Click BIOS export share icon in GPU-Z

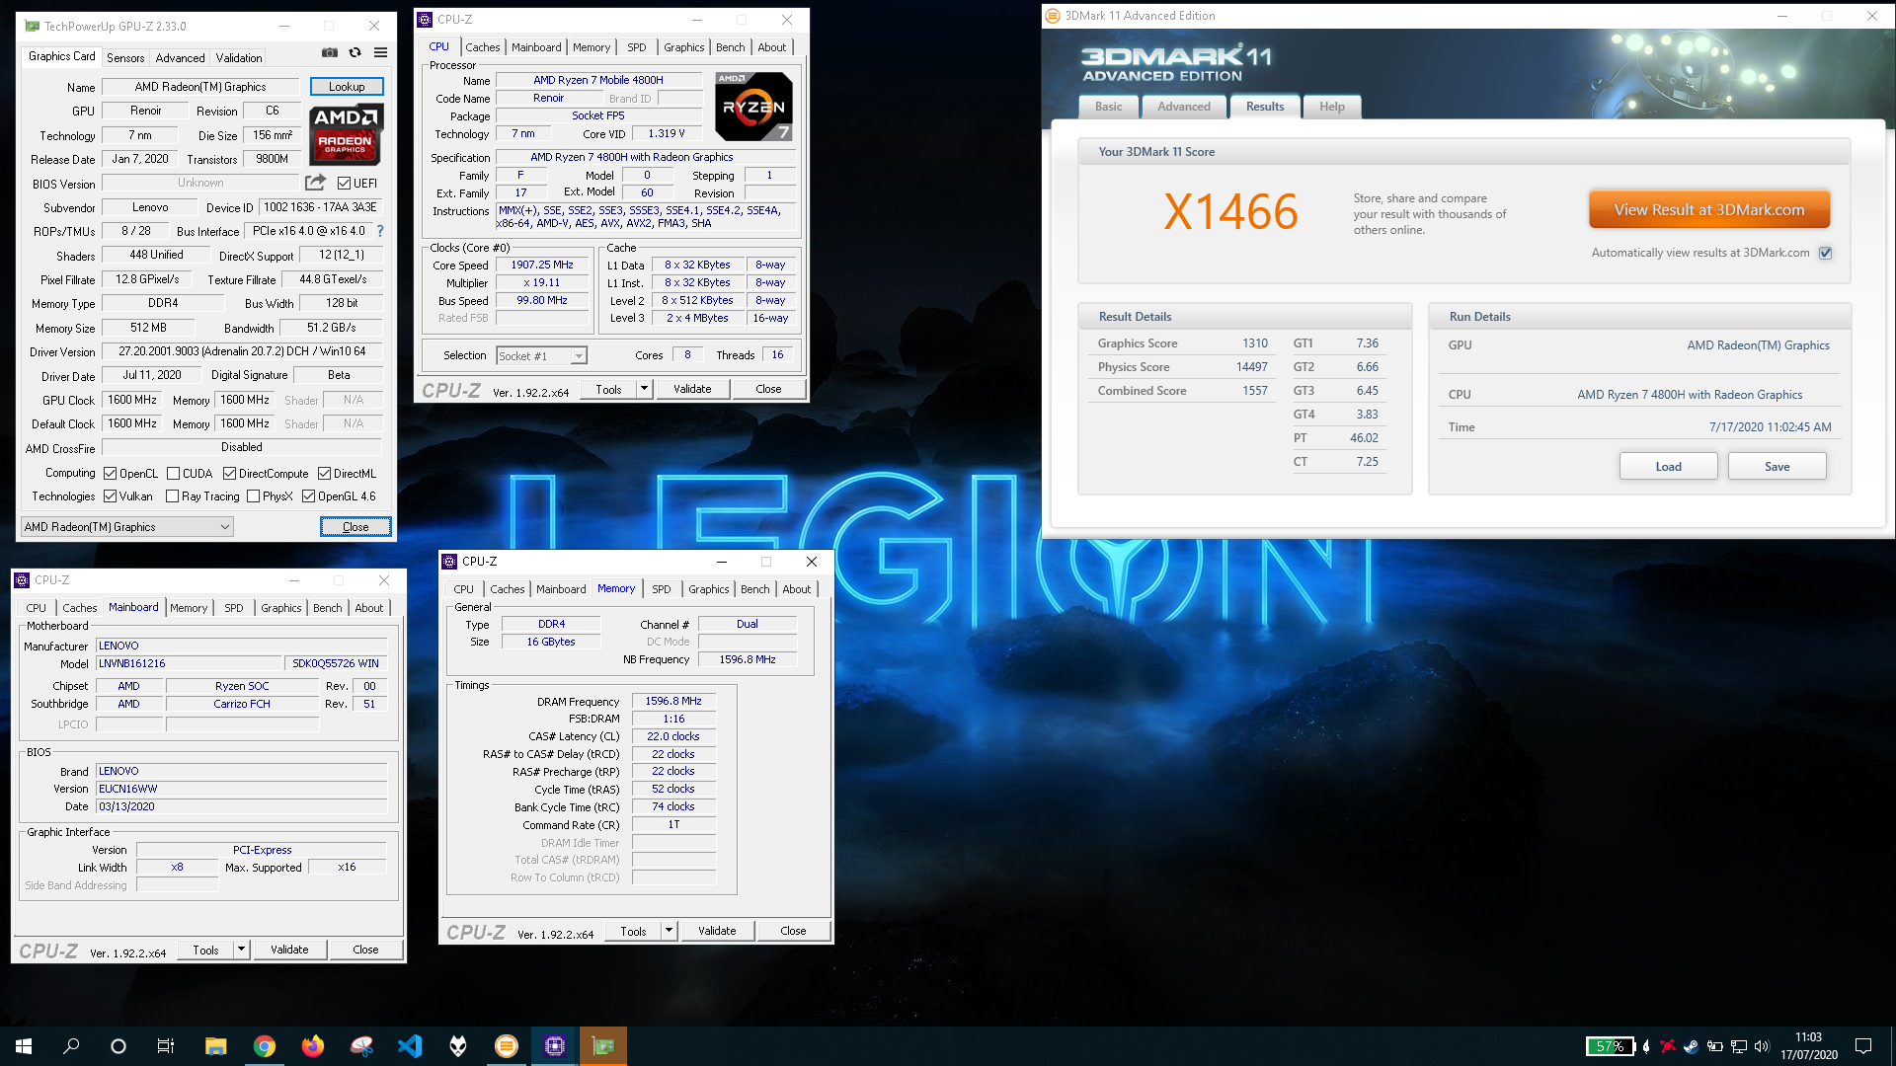(315, 183)
